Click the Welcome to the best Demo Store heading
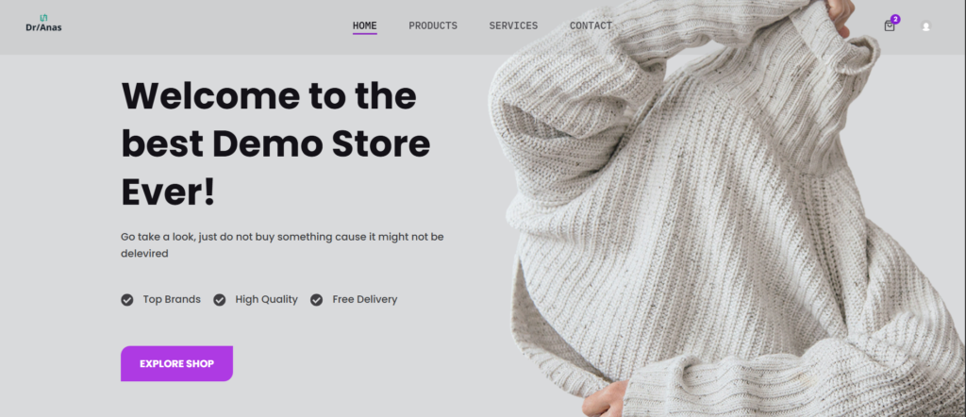The height and width of the screenshot is (417, 966). pos(276,144)
